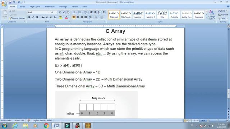
Task: Apply strikethrough formatting
Action: click(43, 17)
